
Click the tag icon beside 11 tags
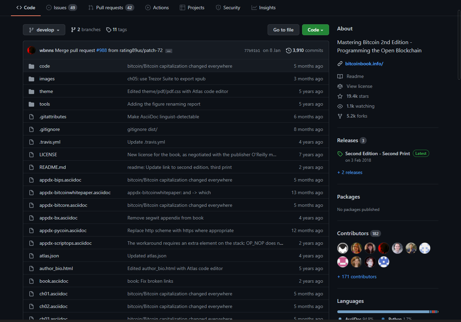pos(109,30)
